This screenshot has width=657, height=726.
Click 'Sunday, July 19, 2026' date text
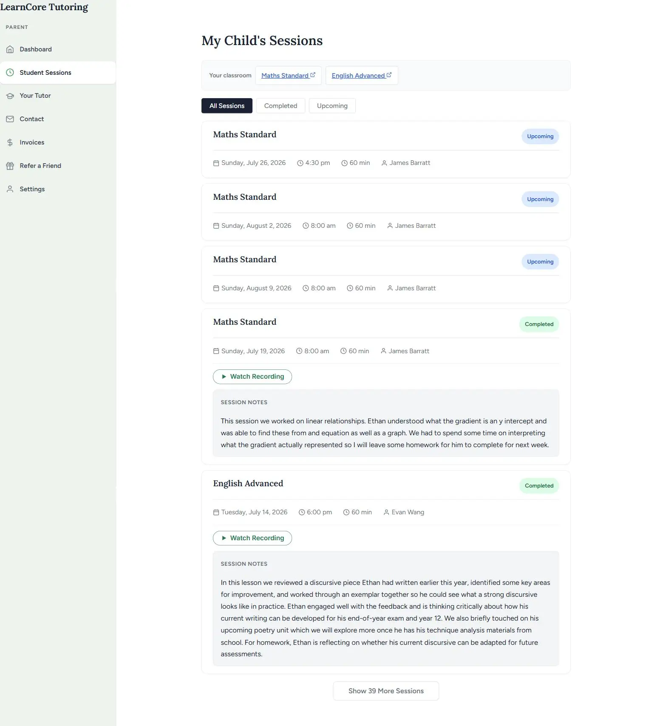click(x=253, y=352)
